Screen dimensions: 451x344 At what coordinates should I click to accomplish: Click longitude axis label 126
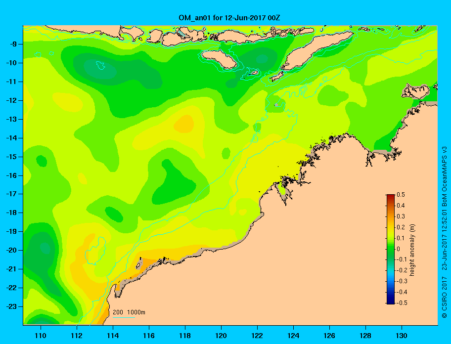329,336
